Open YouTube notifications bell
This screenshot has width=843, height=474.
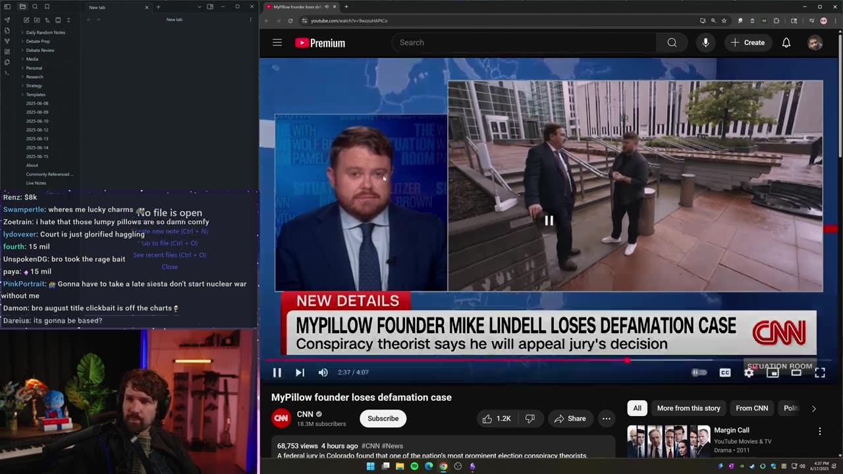(x=786, y=43)
